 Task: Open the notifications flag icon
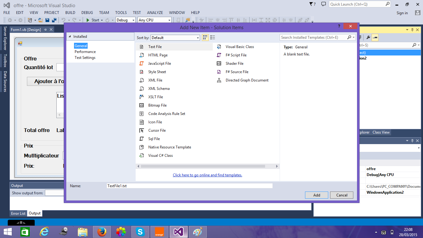(312, 4)
